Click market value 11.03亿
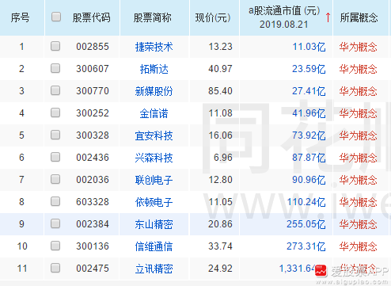 (x=309, y=47)
